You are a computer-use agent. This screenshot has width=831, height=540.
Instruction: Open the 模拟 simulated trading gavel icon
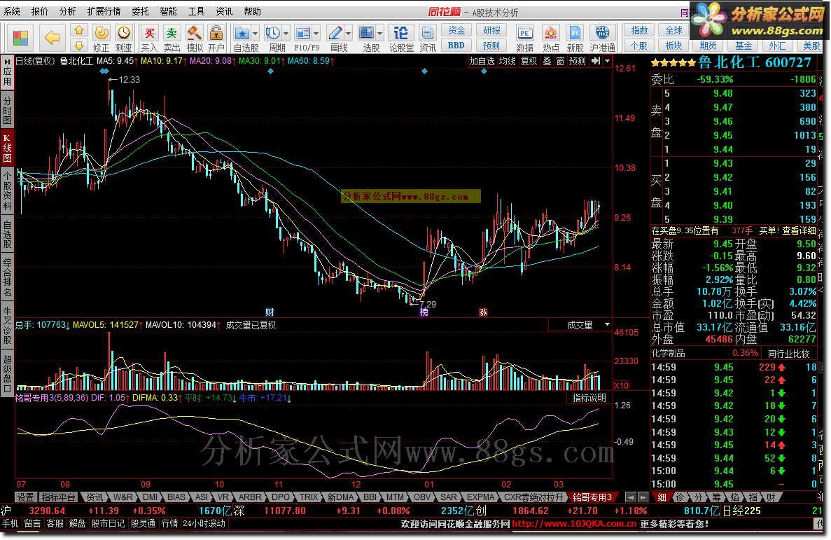[x=195, y=39]
